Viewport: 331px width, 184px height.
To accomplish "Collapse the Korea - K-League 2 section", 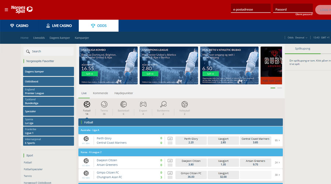I will click(x=181, y=152).
